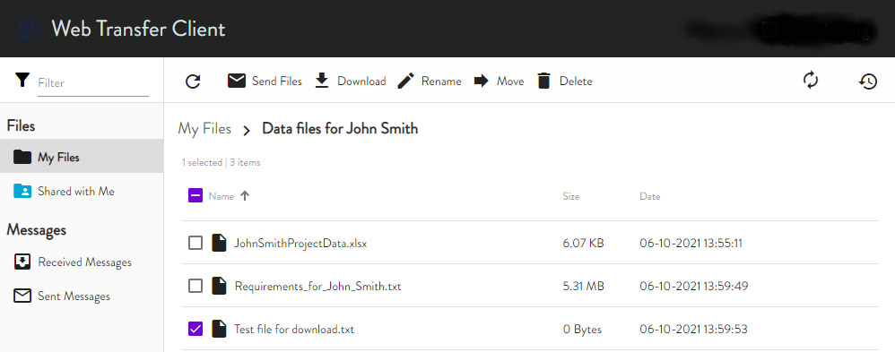Click the sort arrow next to Name
Screen dimensions: 895x352
[245, 195]
